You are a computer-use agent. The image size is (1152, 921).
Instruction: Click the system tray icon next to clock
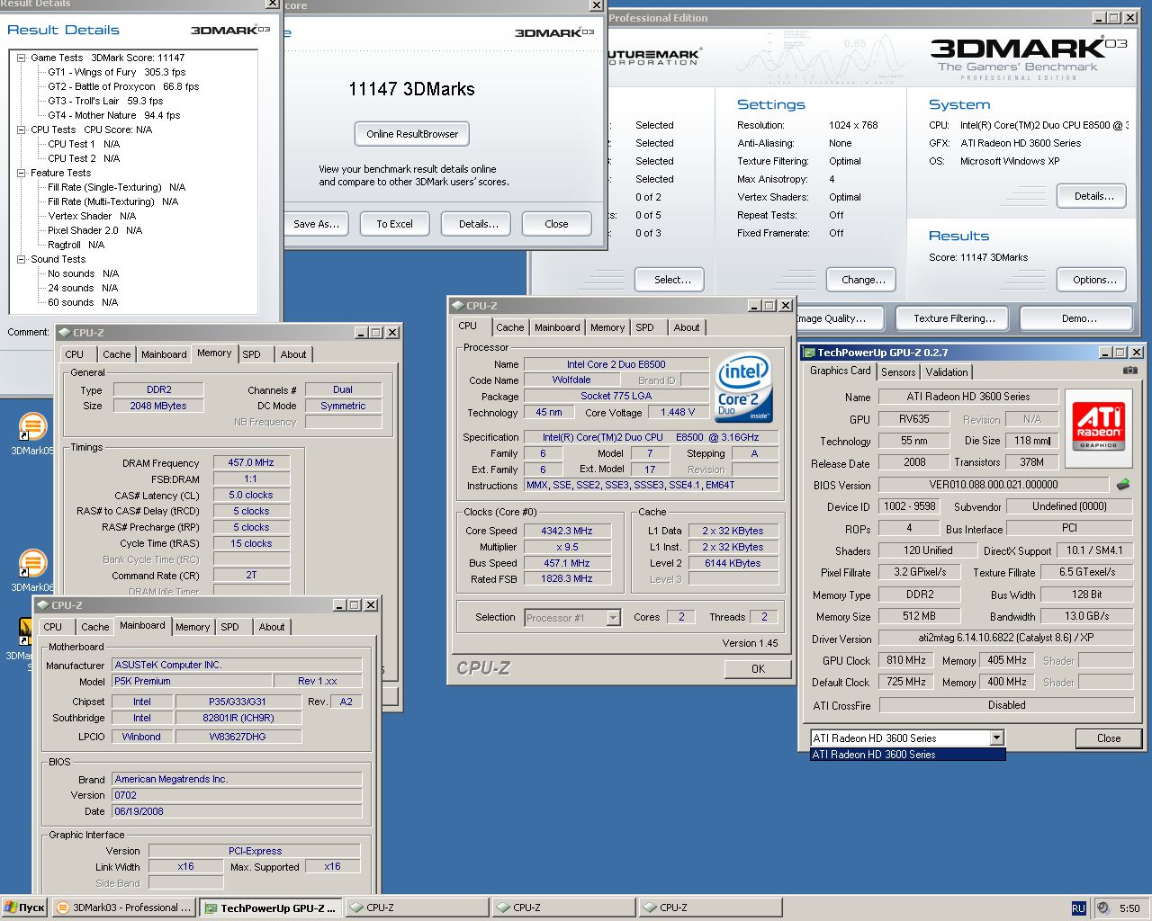tap(1103, 908)
